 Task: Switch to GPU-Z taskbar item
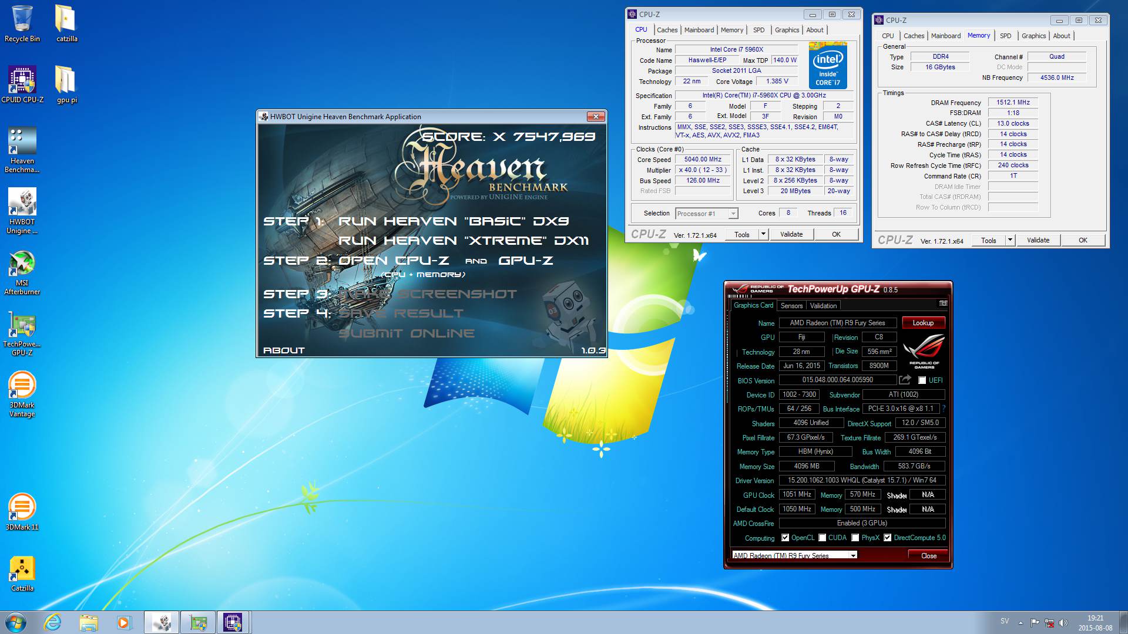point(197,622)
